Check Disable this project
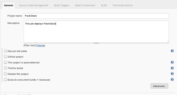 pyautogui.click(x=5, y=74)
